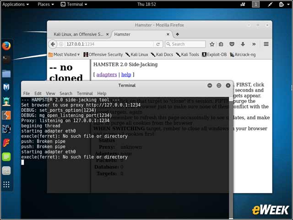The width and height of the screenshot is (293, 220).
Task: Open Terminal Search menu
Action: [66, 93]
